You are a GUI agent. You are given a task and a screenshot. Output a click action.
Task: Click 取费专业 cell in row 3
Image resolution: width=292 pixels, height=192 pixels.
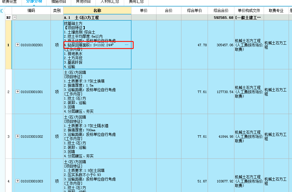coord(276,137)
